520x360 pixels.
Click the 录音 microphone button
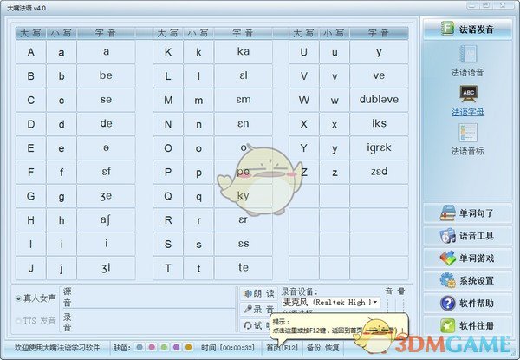click(x=258, y=309)
